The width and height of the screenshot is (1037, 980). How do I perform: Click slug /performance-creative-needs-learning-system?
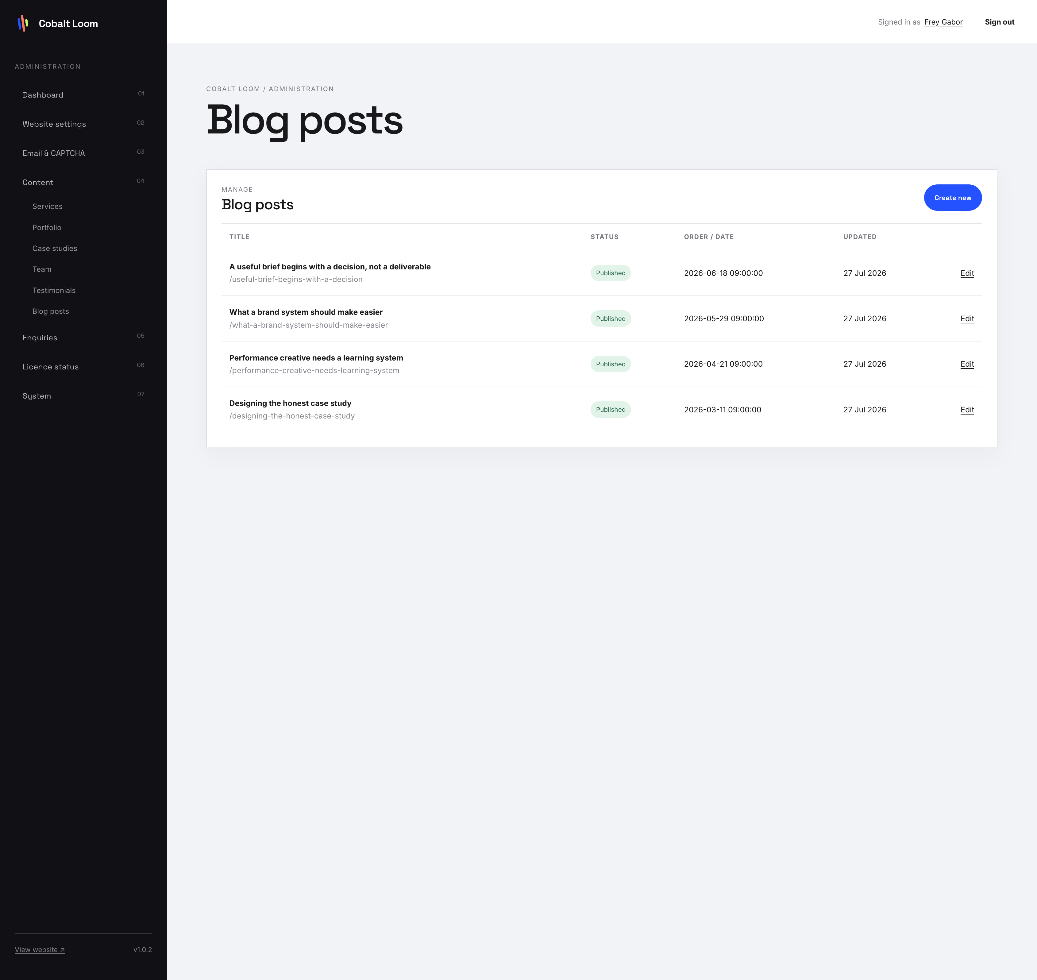314,370
